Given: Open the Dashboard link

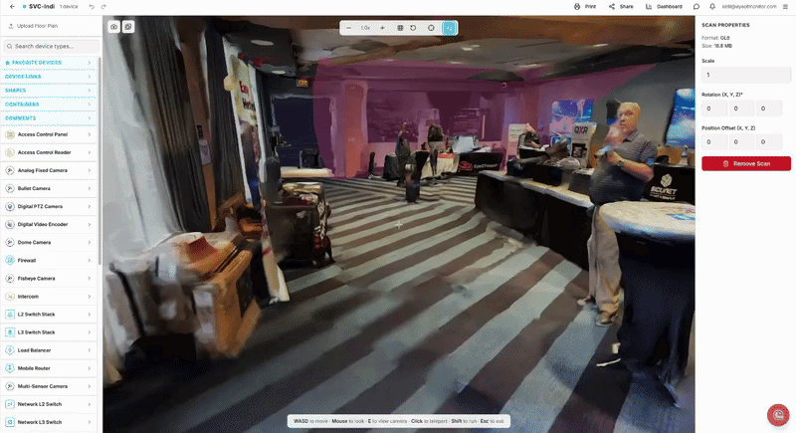Looking at the screenshot, I should (664, 7).
